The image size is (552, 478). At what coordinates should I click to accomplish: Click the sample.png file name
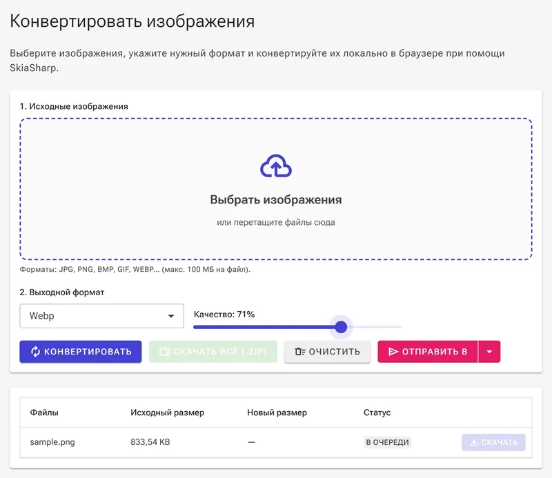click(52, 442)
